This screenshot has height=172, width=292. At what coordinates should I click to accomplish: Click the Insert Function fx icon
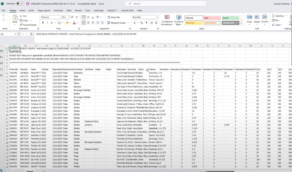[x=31, y=34]
